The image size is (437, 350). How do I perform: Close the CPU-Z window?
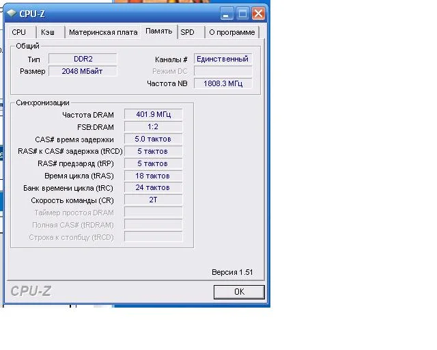(x=258, y=14)
